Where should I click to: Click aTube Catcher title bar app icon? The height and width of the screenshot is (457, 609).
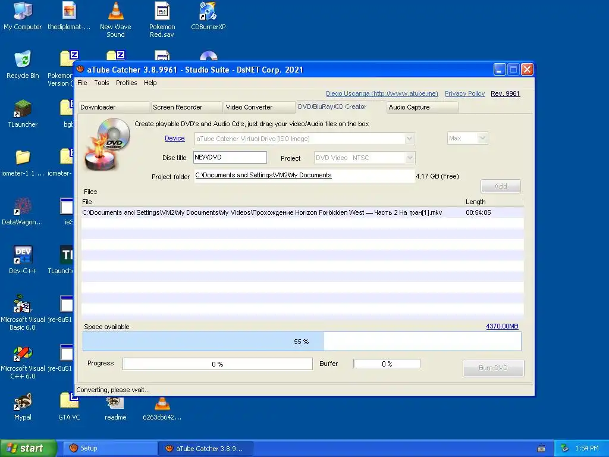[81, 70]
